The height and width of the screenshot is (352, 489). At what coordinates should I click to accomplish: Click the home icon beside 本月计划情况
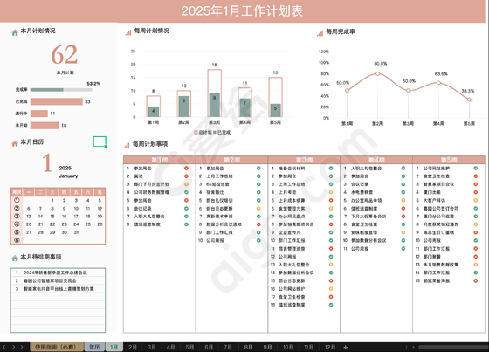(x=15, y=32)
